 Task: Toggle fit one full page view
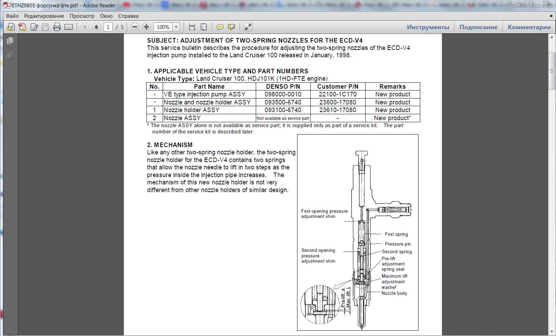click(204, 27)
